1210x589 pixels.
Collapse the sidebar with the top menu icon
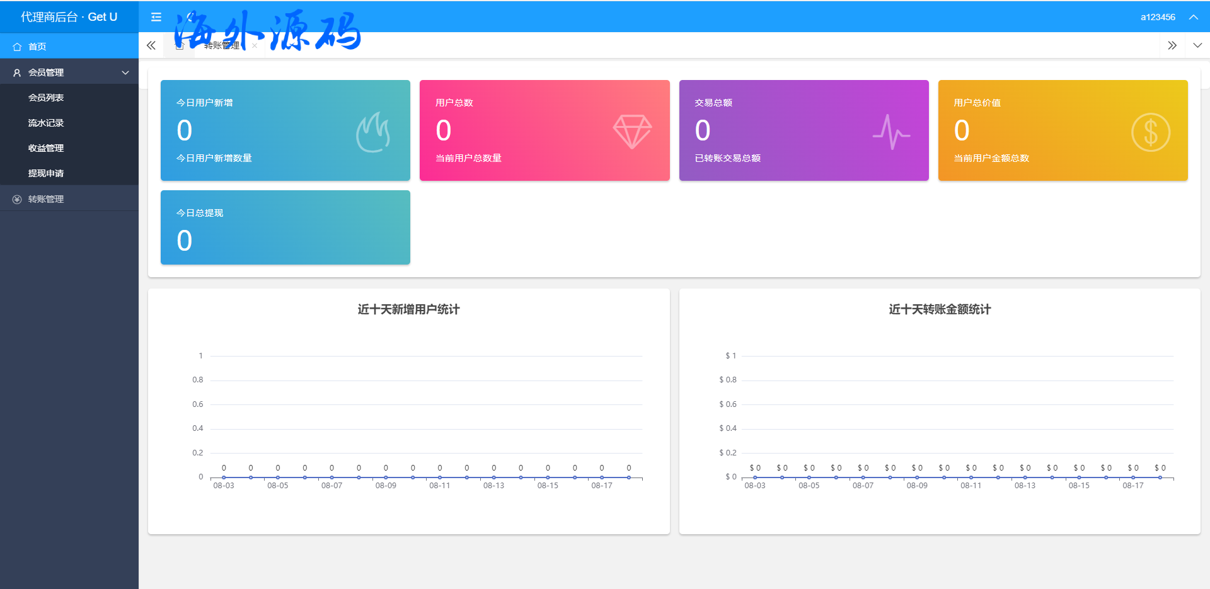click(156, 17)
